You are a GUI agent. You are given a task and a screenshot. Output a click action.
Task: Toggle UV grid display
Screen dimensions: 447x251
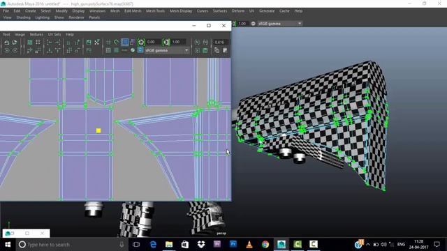click(x=108, y=43)
